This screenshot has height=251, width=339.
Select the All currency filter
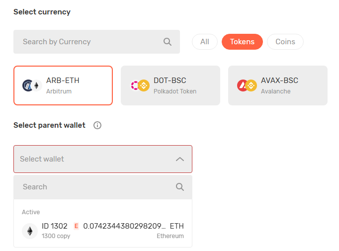click(x=205, y=42)
